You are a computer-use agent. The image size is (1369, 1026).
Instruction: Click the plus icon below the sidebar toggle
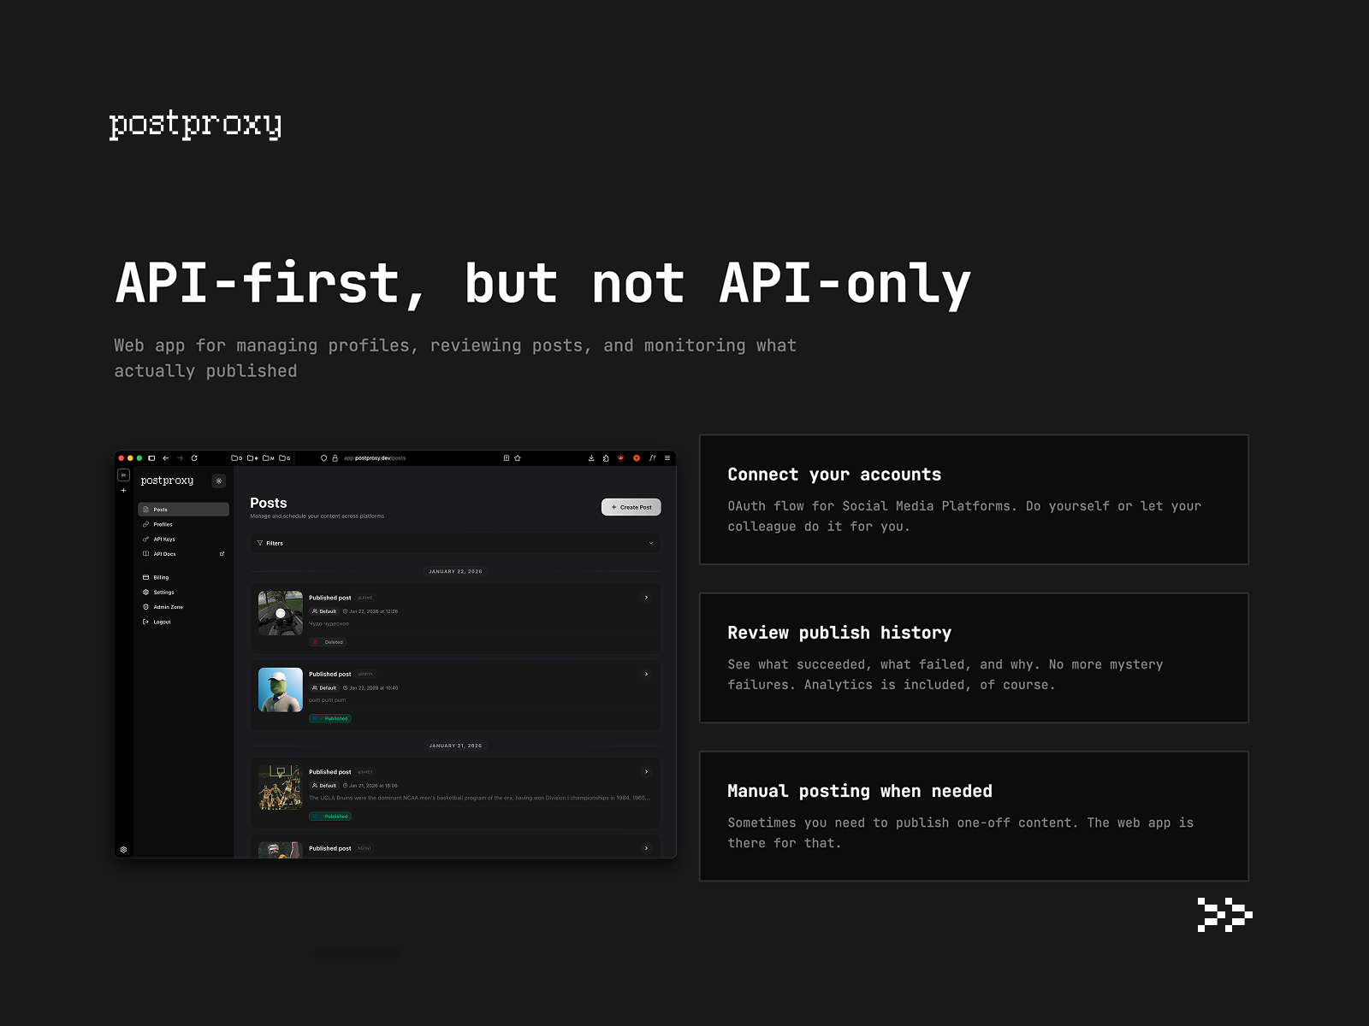click(x=123, y=489)
